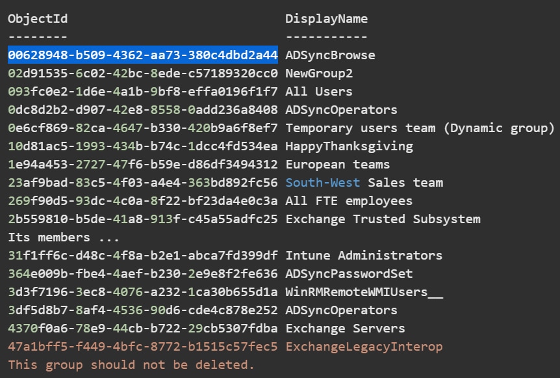Select the Exchange Servers display name
Viewport: 560px width, 378px height.
tap(346, 329)
